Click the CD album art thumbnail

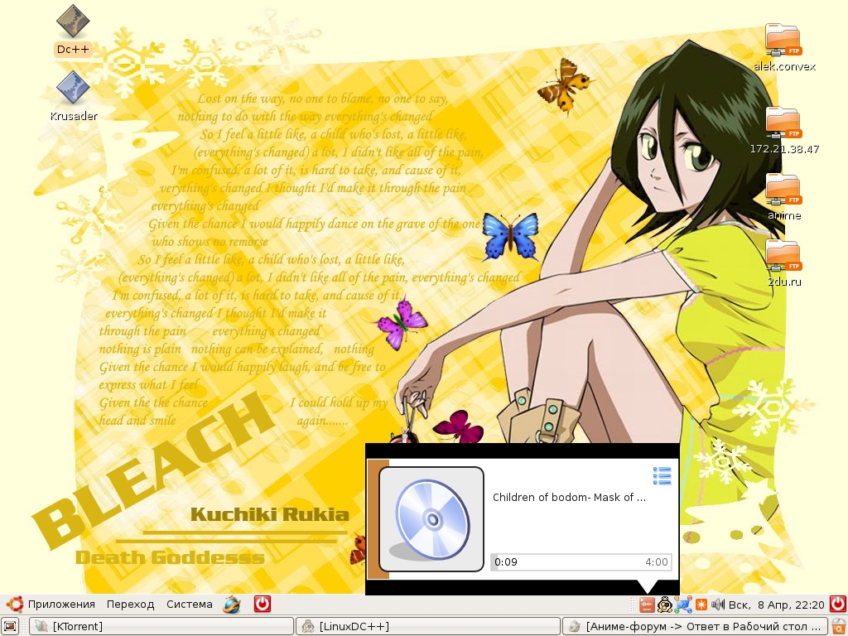tap(431, 519)
